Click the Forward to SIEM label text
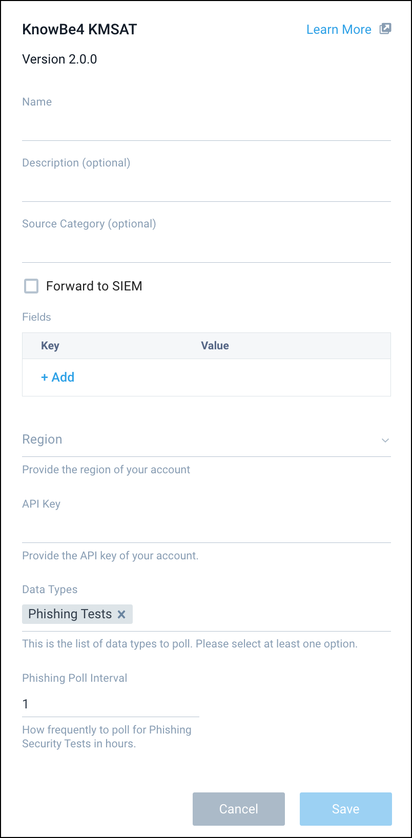 94,286
